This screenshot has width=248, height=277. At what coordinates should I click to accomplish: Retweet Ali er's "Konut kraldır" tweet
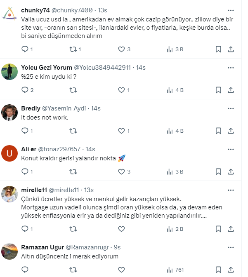pos(73,172)
